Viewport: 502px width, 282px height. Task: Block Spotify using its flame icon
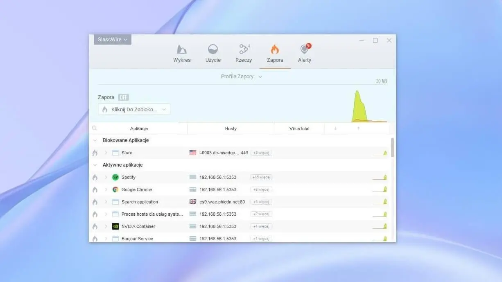95,177
